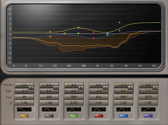Click the purple upper node near 6 dB

(x=120, y=22)
